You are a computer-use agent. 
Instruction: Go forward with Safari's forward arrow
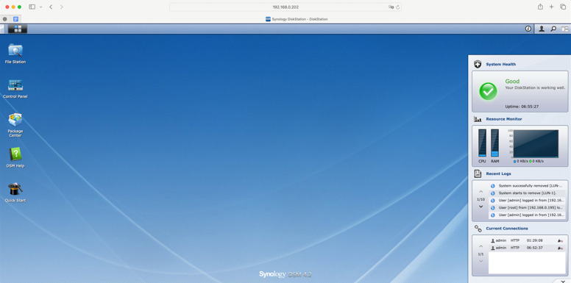(61, 7)
